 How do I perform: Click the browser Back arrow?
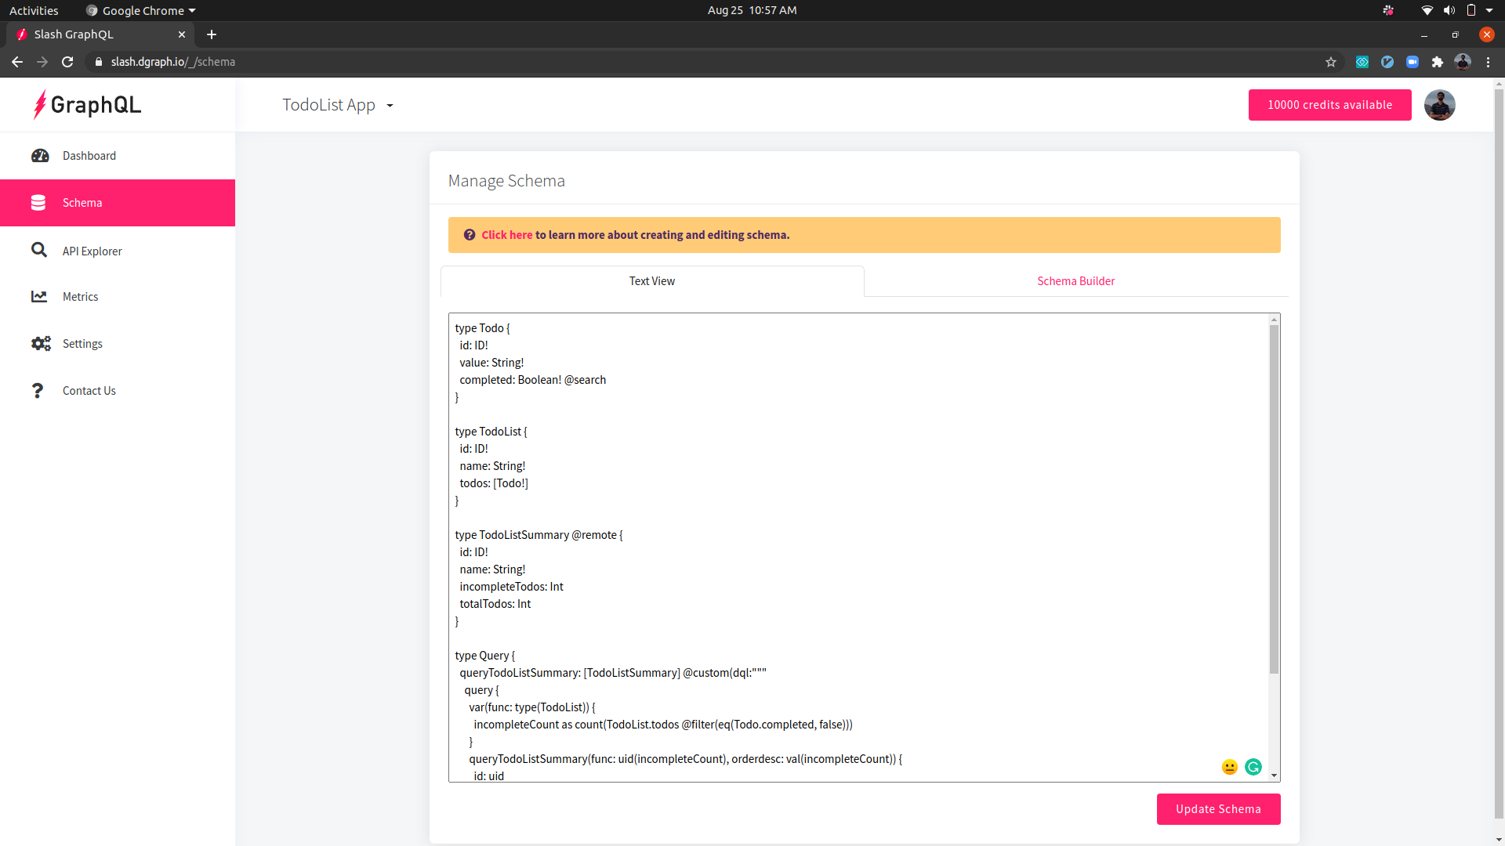tap(17, 62)
